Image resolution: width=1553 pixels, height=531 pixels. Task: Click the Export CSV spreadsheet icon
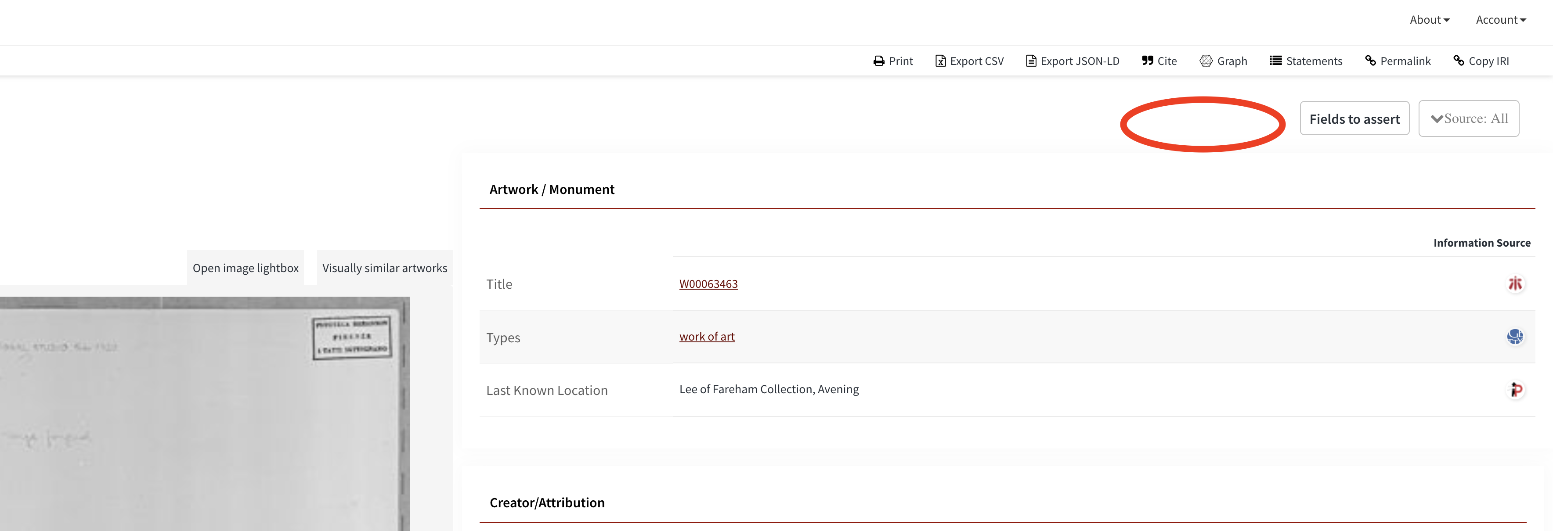[940, 61]
